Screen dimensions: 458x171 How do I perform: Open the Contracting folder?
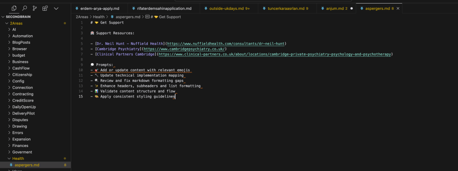click(x=22, y=94)
